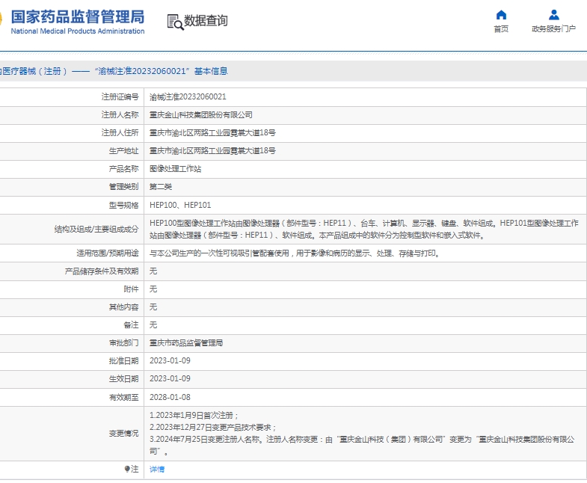The height and width of the screenshot is (483, 587).
Task: Click the 生产地址 address value
Action: coord(212,151)
